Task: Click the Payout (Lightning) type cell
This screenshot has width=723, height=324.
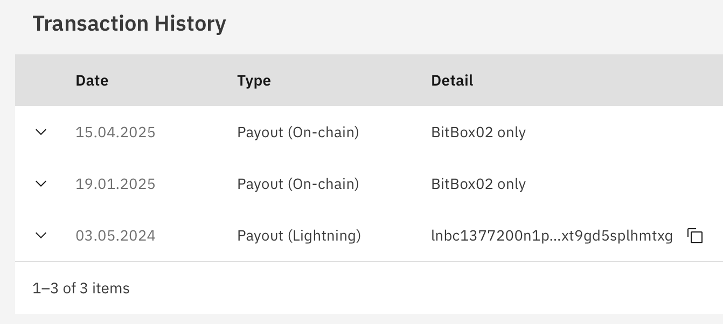Action: coord(299,236)
